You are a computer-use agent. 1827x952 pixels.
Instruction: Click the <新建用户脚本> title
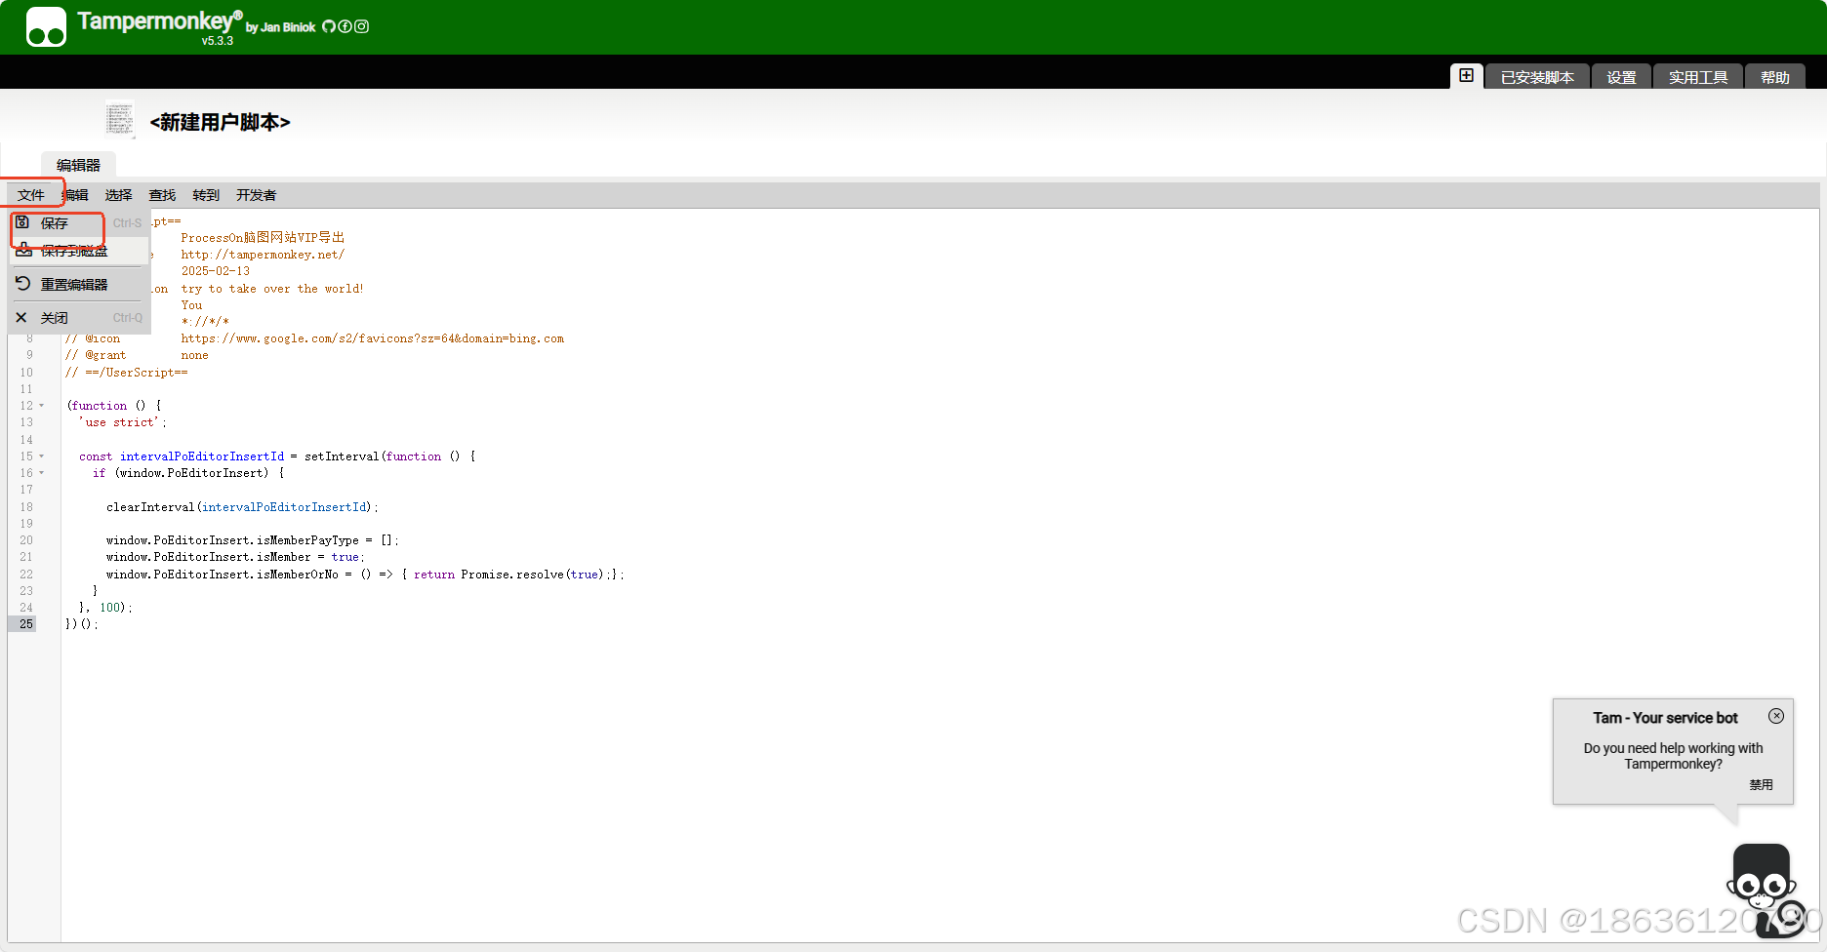click(x=220, y=122)
